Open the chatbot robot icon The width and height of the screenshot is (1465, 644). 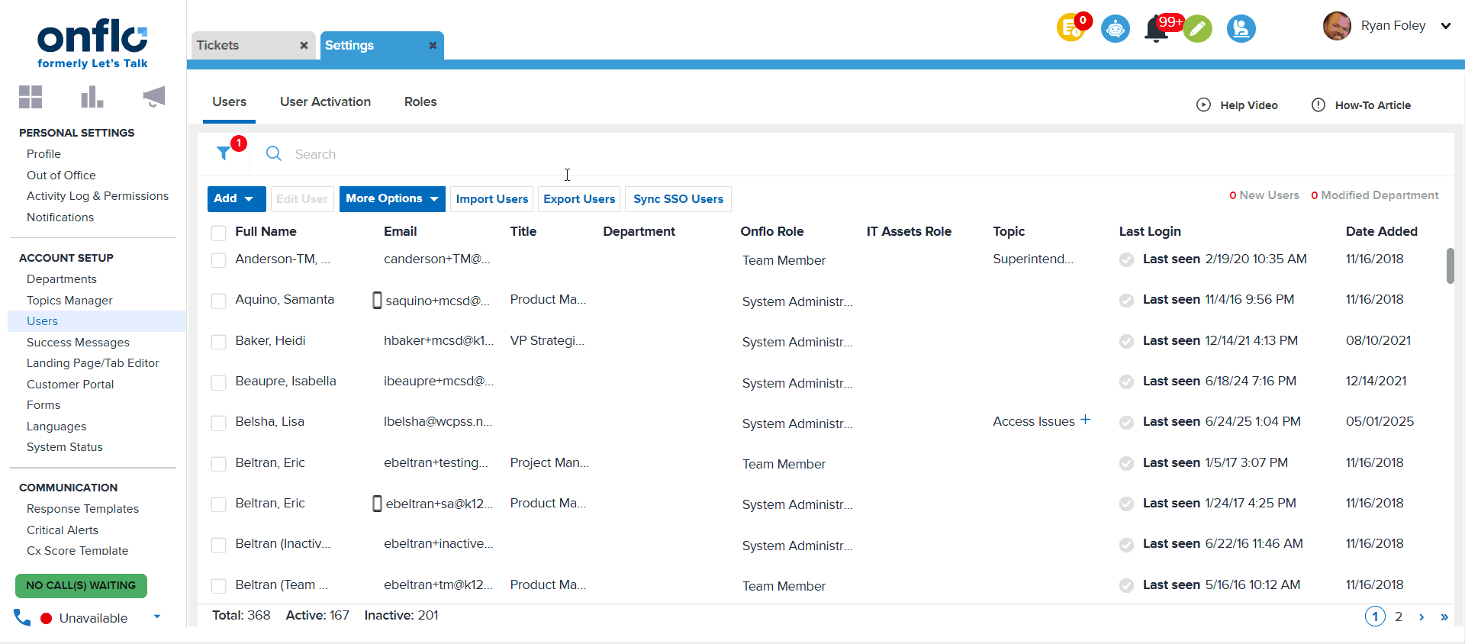[1115, 29]
